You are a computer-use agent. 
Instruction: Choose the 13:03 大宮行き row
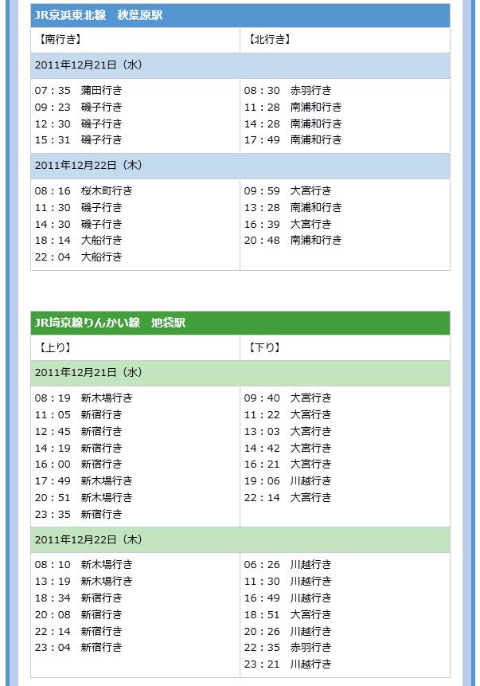288,431
